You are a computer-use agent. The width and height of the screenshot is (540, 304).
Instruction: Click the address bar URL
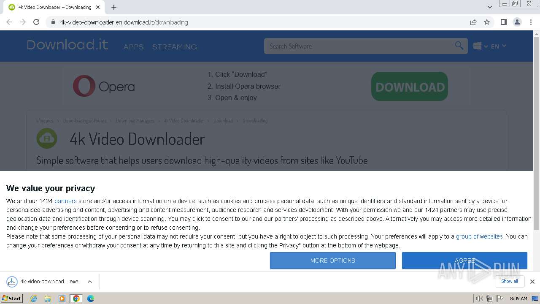pyautogui.click(x=124, y=22)
